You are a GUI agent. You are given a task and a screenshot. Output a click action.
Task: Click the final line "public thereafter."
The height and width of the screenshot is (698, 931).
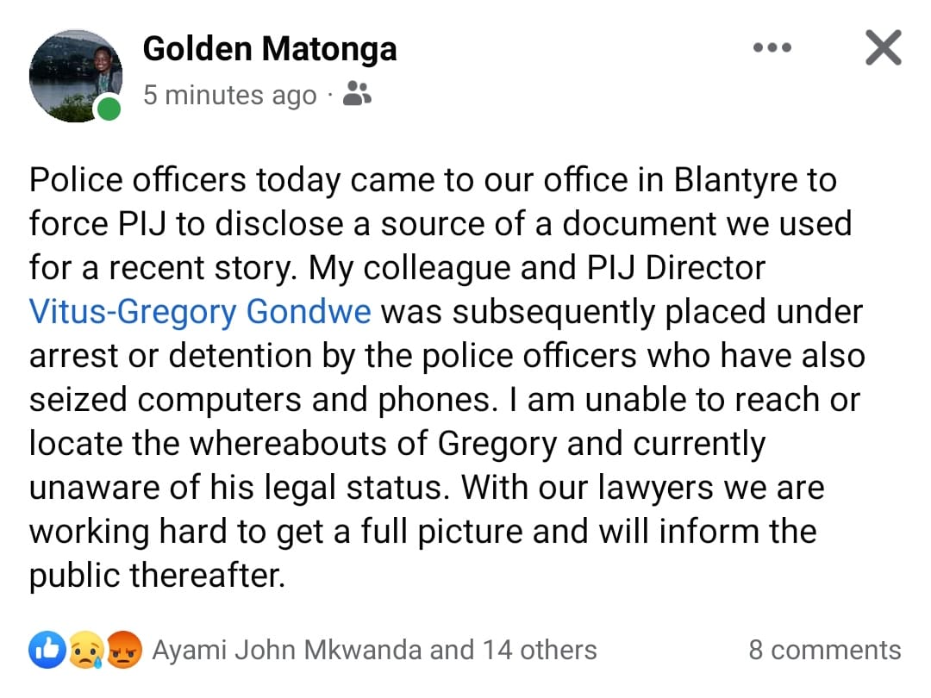pyautogui.click(x=157, y=576)
